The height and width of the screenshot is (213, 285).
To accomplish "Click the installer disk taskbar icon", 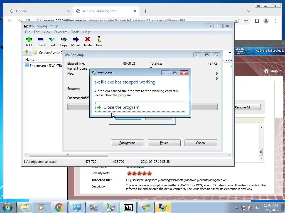I will 111,207.
